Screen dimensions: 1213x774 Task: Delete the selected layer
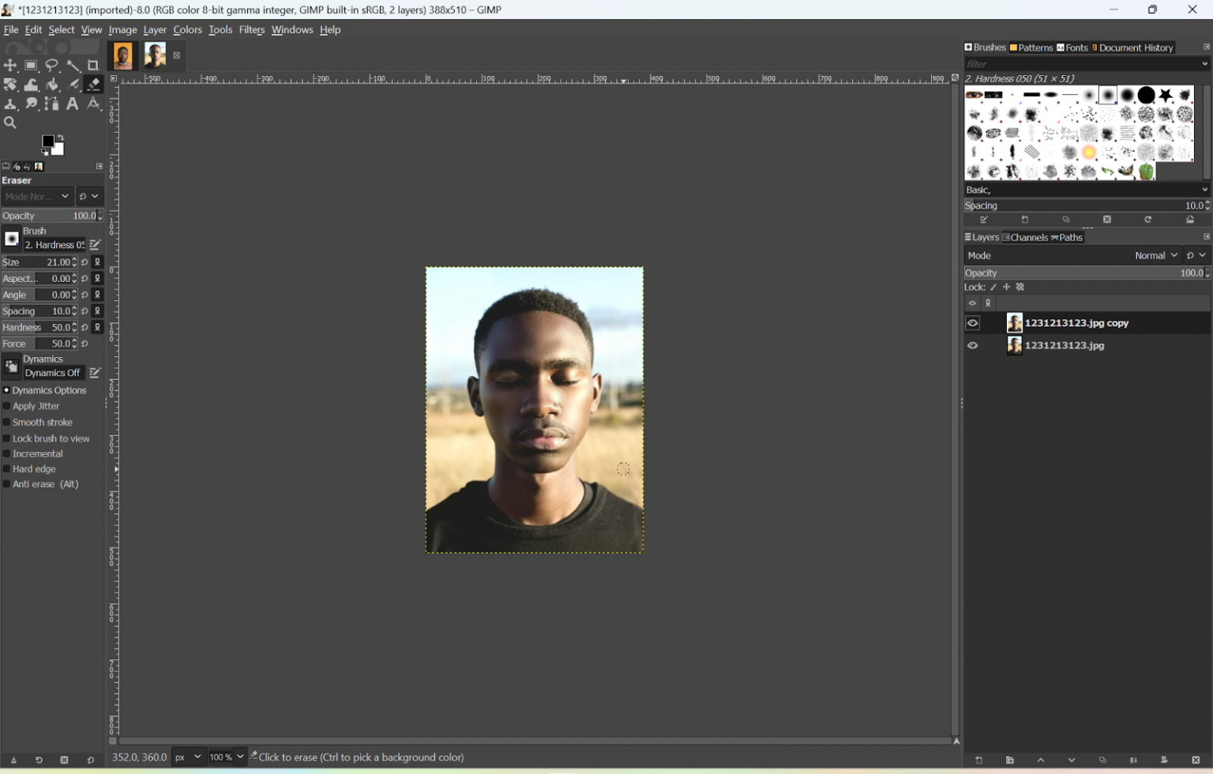[1196, 761]
